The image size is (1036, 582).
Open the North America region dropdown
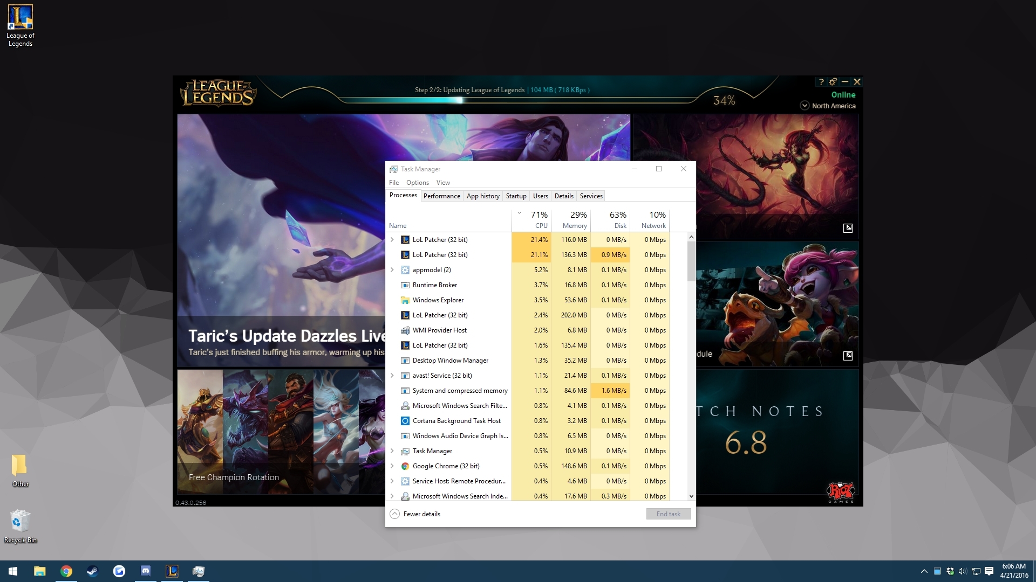828,106
